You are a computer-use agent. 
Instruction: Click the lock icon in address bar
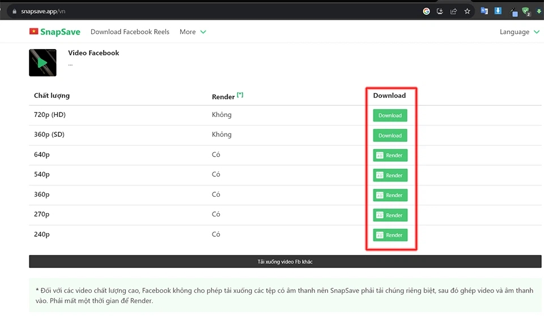(x=13, y=11)
